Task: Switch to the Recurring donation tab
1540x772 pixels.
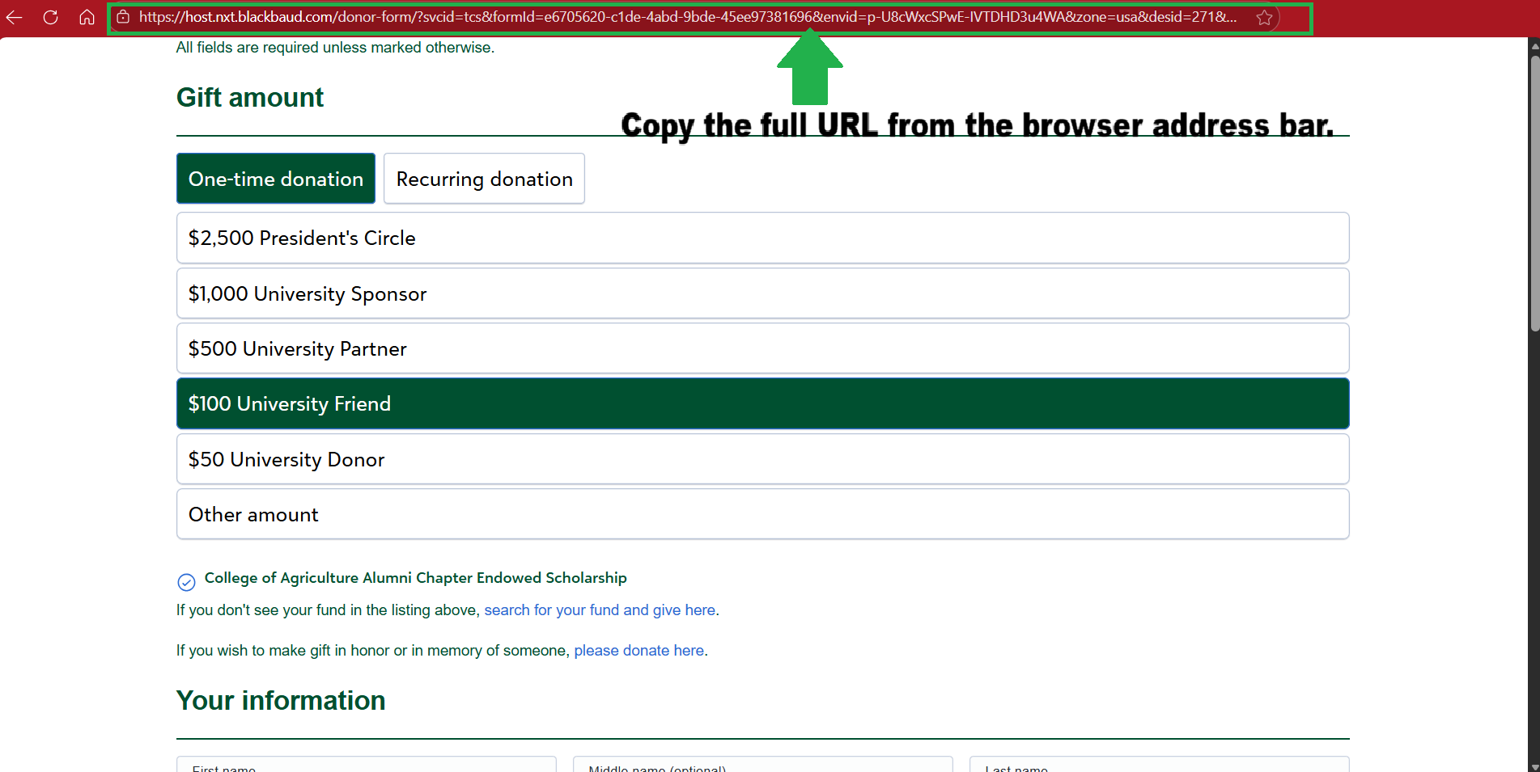Action: [x=484, y=179]
